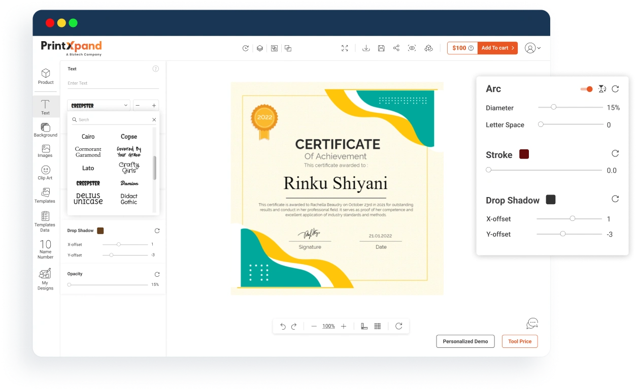Screen dimensions: 636x389
Task: Open the Name Number tool
Action: (46, 249)
